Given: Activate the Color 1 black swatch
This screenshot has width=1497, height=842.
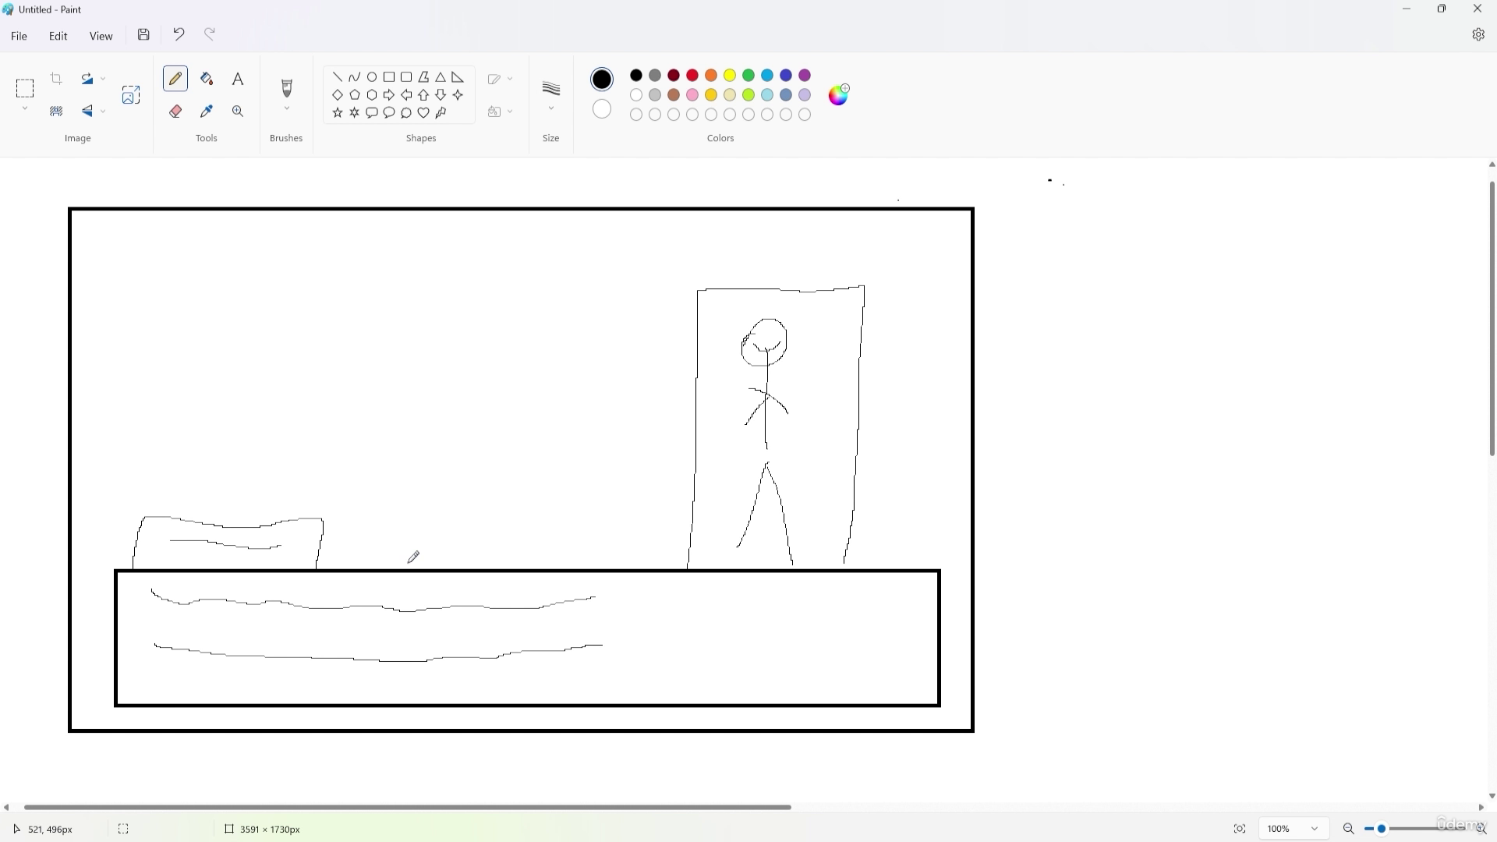Looking at the screenshot, I should pos(602,79).
